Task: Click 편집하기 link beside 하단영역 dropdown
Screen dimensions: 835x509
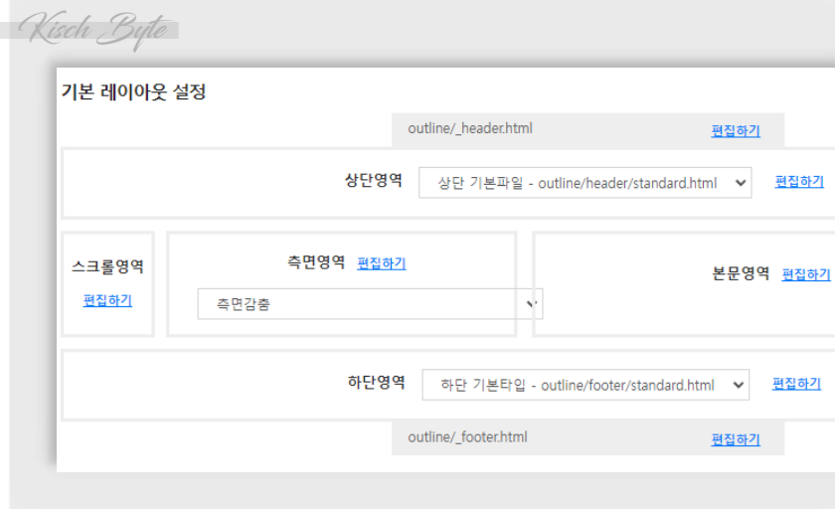Action: (796, 384)
